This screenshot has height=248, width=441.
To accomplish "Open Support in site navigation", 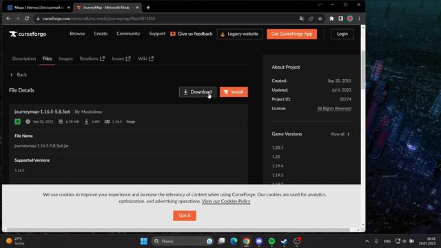I will pos(157,34).
